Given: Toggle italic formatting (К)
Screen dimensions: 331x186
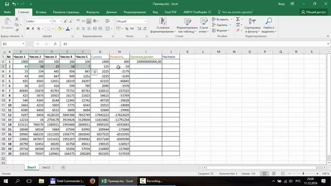Looking at the screenshot, I should point(33,28).
